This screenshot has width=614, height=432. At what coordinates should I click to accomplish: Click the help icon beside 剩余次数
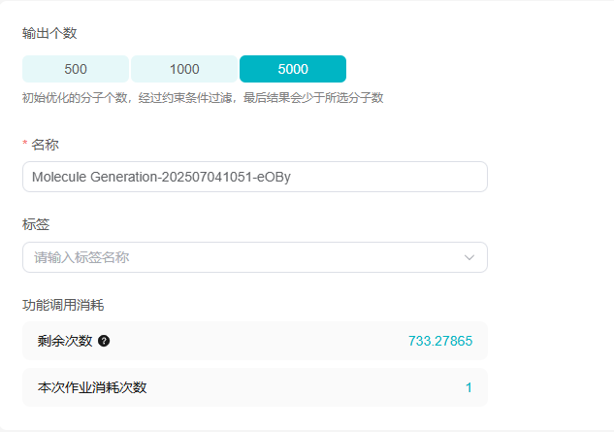coord(104,341)
